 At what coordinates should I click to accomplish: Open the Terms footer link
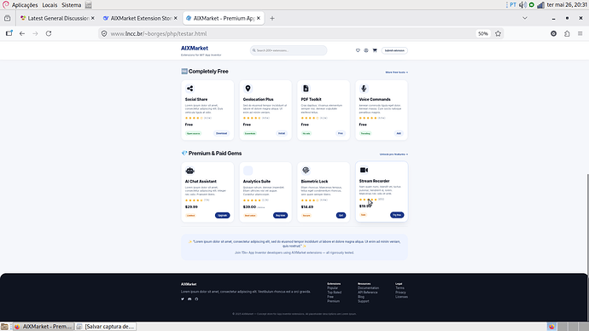[399, 287]
